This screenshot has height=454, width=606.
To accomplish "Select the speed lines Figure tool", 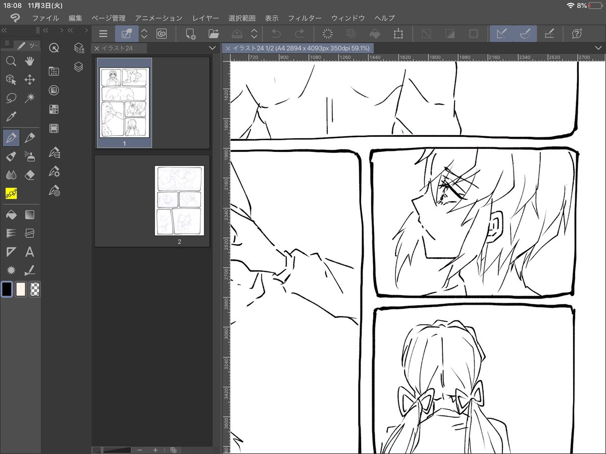I will (x=11, y=233).
